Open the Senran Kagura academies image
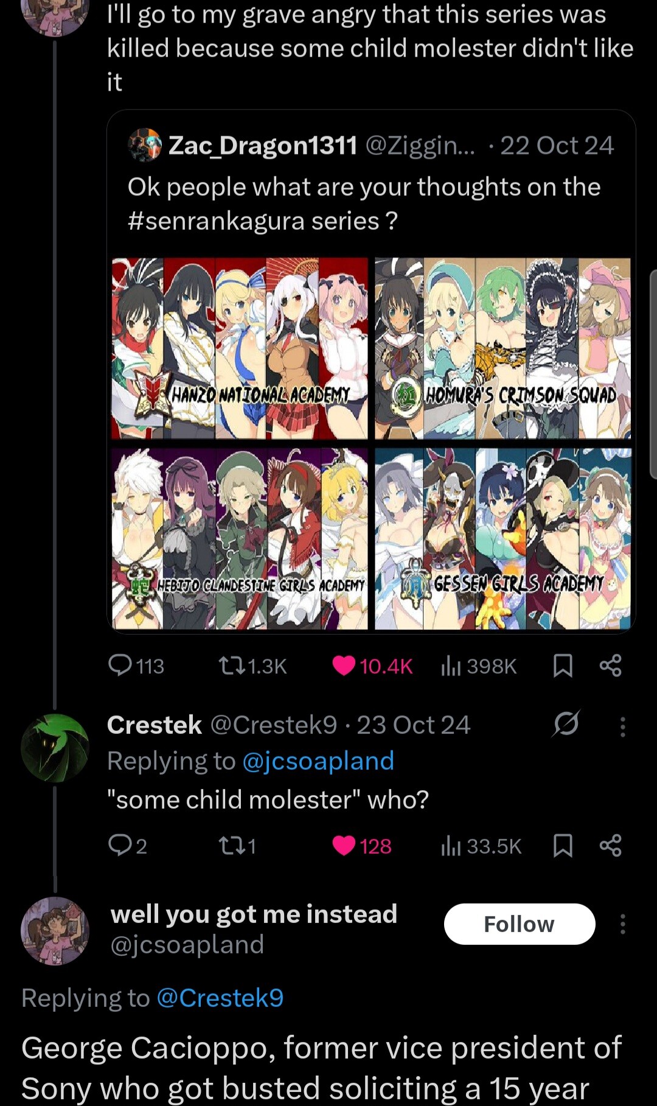The image size is (657, 1106). [370, 444]
